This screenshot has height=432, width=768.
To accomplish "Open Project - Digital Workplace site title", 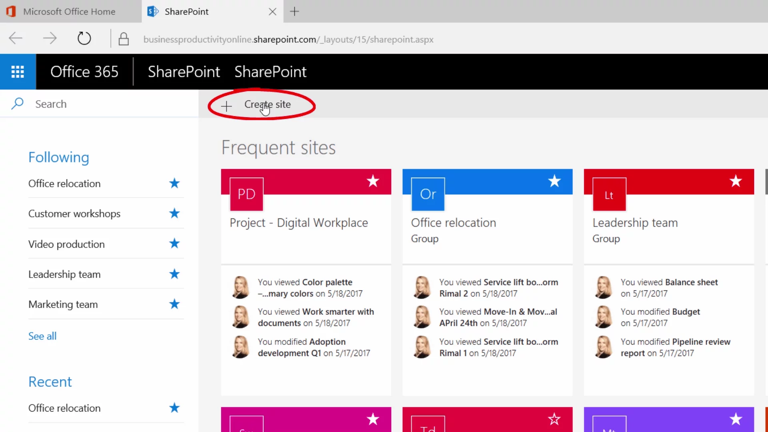I will point(299,223).
